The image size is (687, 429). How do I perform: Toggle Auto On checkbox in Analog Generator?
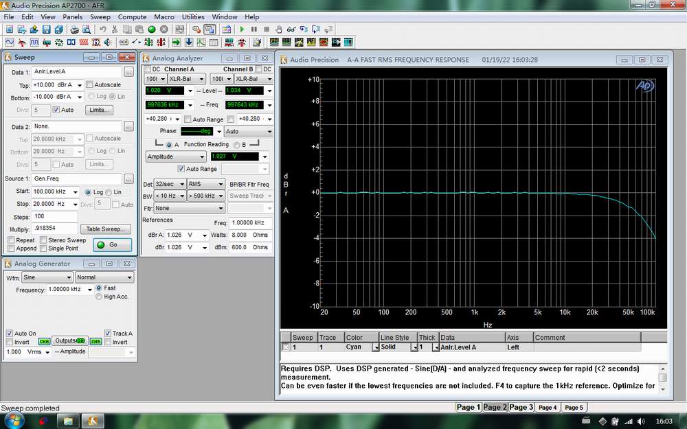tap(9, 333)
